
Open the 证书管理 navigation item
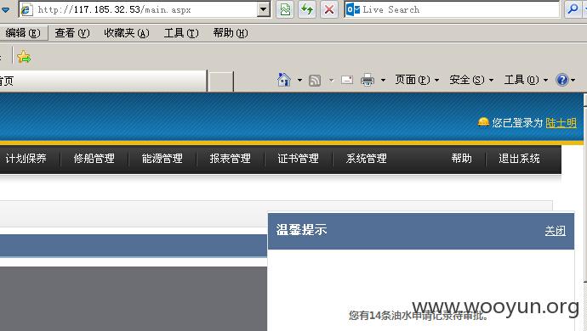point(299,159)
